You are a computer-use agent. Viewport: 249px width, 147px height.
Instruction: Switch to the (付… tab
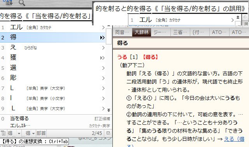pos(199,32)
